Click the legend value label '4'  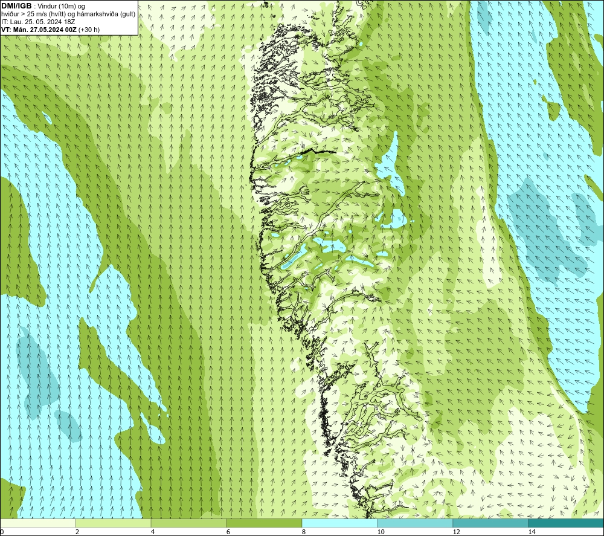(x=153, y=532)
